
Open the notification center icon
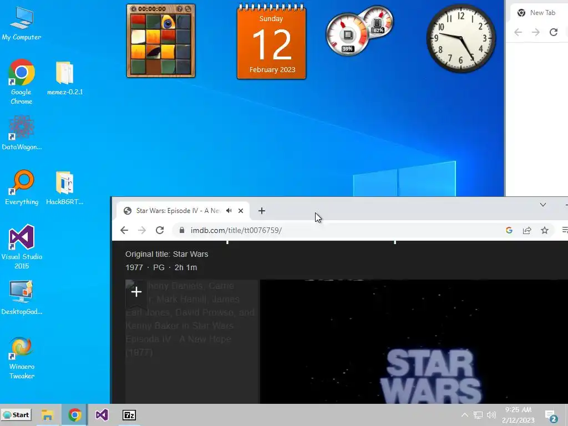[x=551, y=415]
